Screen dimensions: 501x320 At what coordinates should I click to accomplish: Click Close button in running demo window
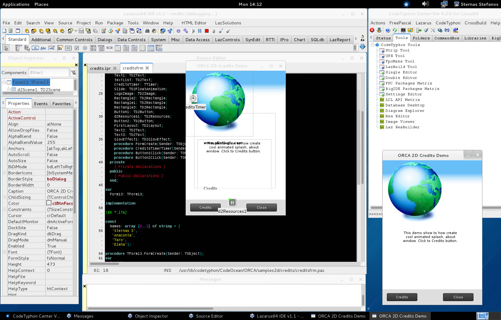click(458, 297)
